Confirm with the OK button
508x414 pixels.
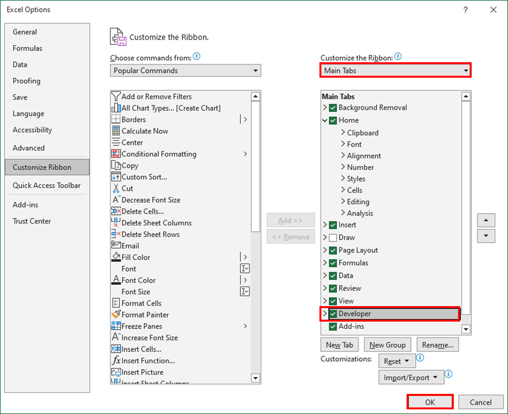coord(430,402)
